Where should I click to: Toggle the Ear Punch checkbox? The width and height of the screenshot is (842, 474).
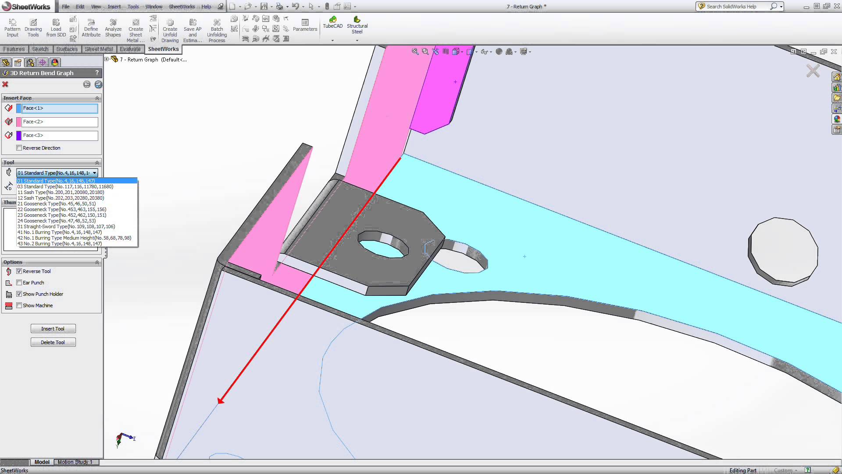(x=19, y=283)
